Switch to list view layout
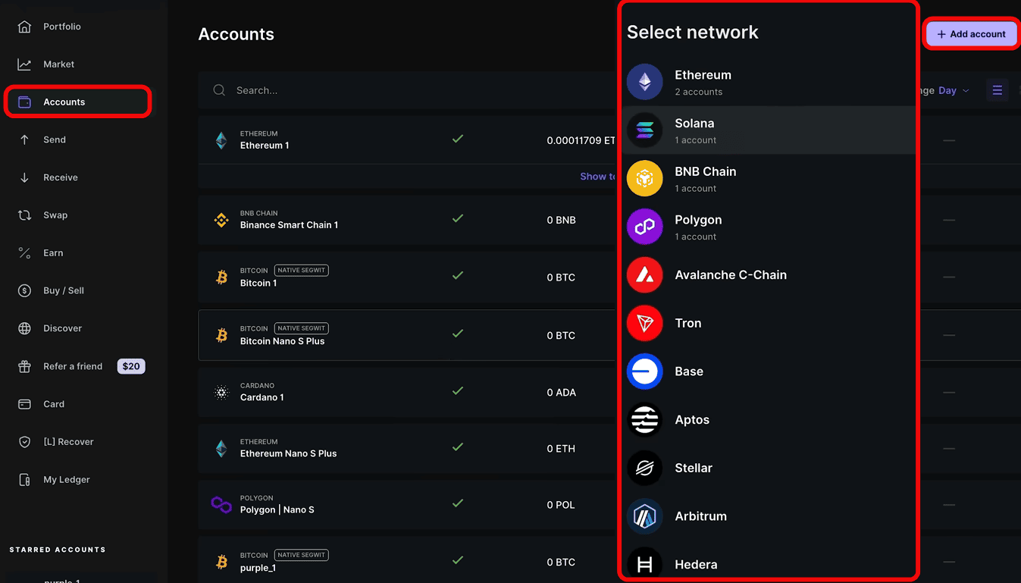 pyautogui.click(x=997, y=91)
